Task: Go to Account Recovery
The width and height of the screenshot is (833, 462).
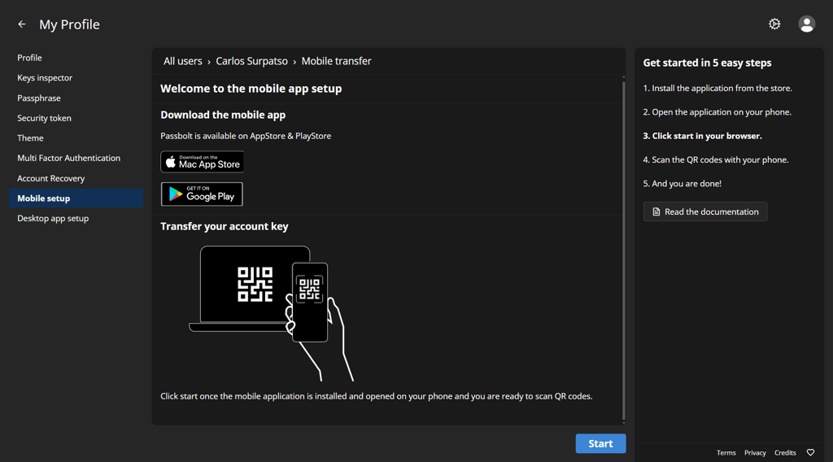Action: [76, 178]
